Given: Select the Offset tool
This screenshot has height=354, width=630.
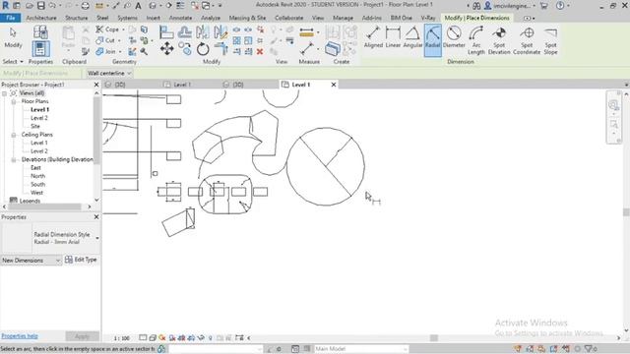Looking at the screenshot, I should click(184, 32).
